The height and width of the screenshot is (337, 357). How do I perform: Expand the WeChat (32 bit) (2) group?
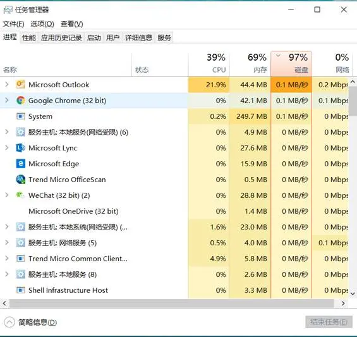[x=6, y=195]
